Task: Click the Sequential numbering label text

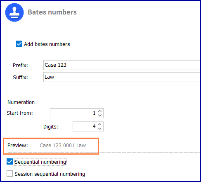Action: click(x=40, y=162)
